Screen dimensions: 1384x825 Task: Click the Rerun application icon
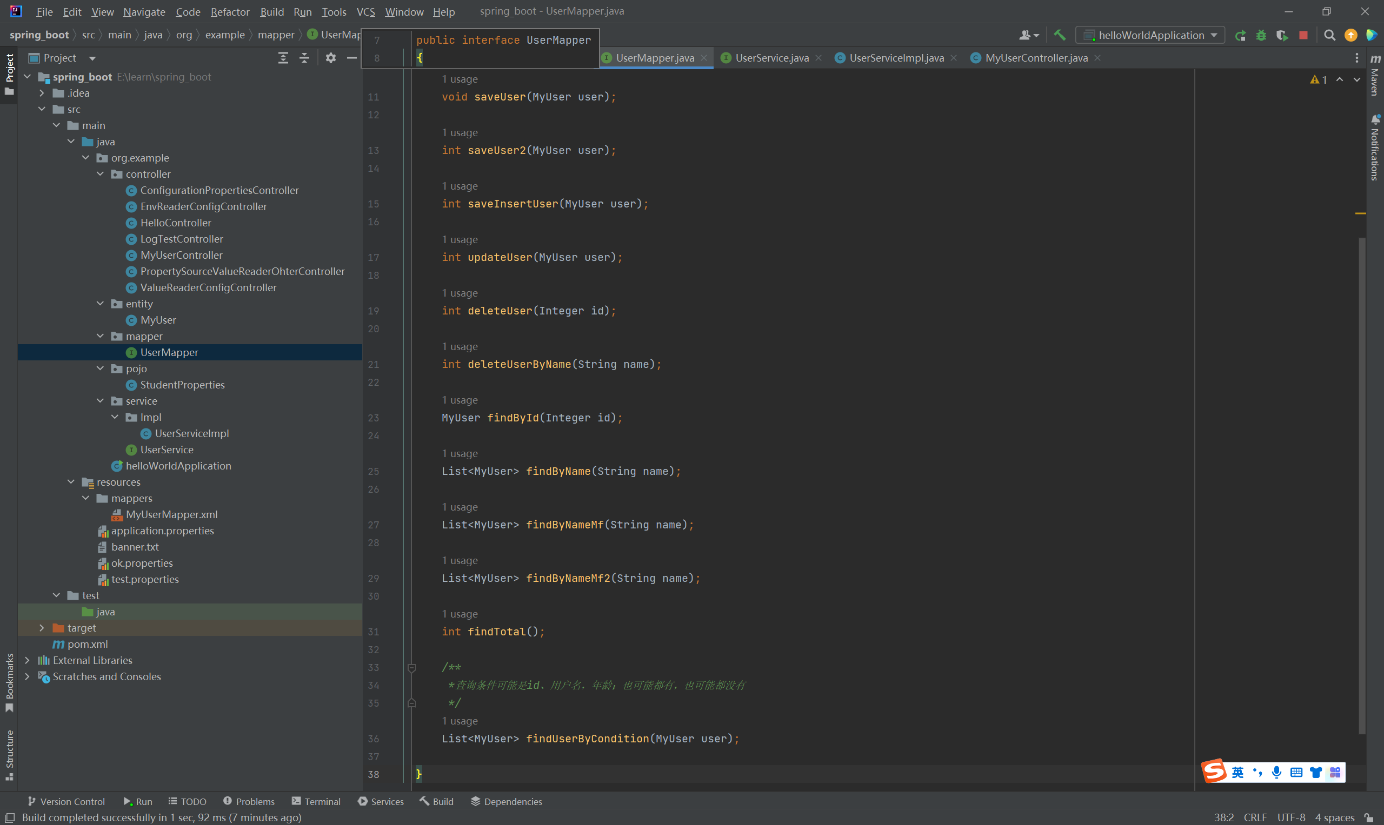click(x=1240, y=35)
